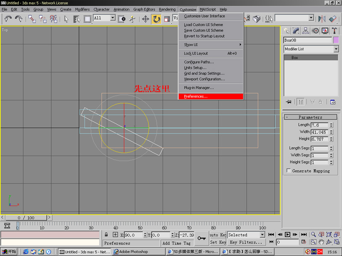Click the X coordinate field

(x=134, y=235)
